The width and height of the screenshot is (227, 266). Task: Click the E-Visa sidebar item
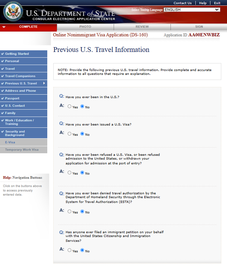[24, 142]
